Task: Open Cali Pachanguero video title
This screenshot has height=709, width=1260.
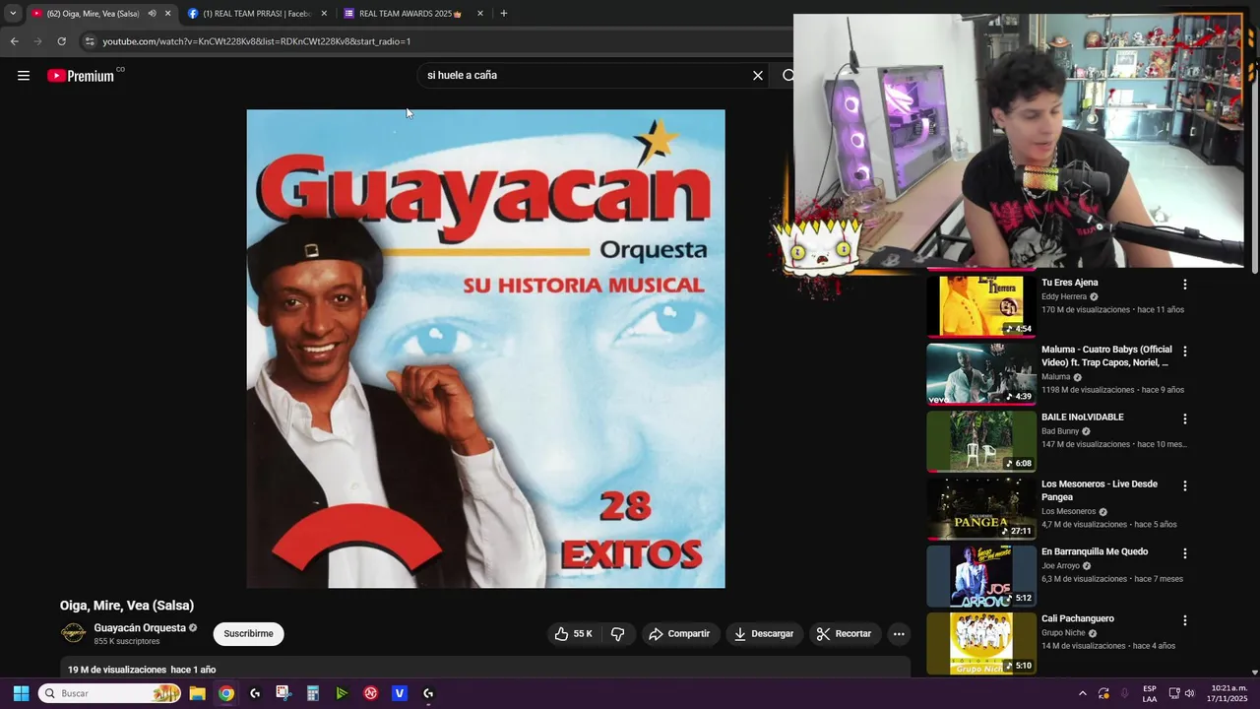Action: [x=1078, y=619]
